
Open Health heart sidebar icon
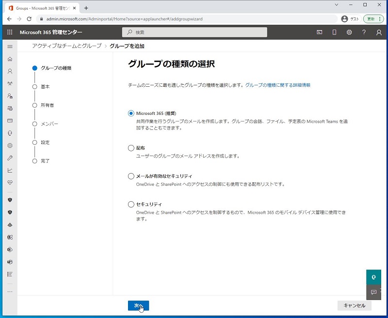tap(10, 182)
